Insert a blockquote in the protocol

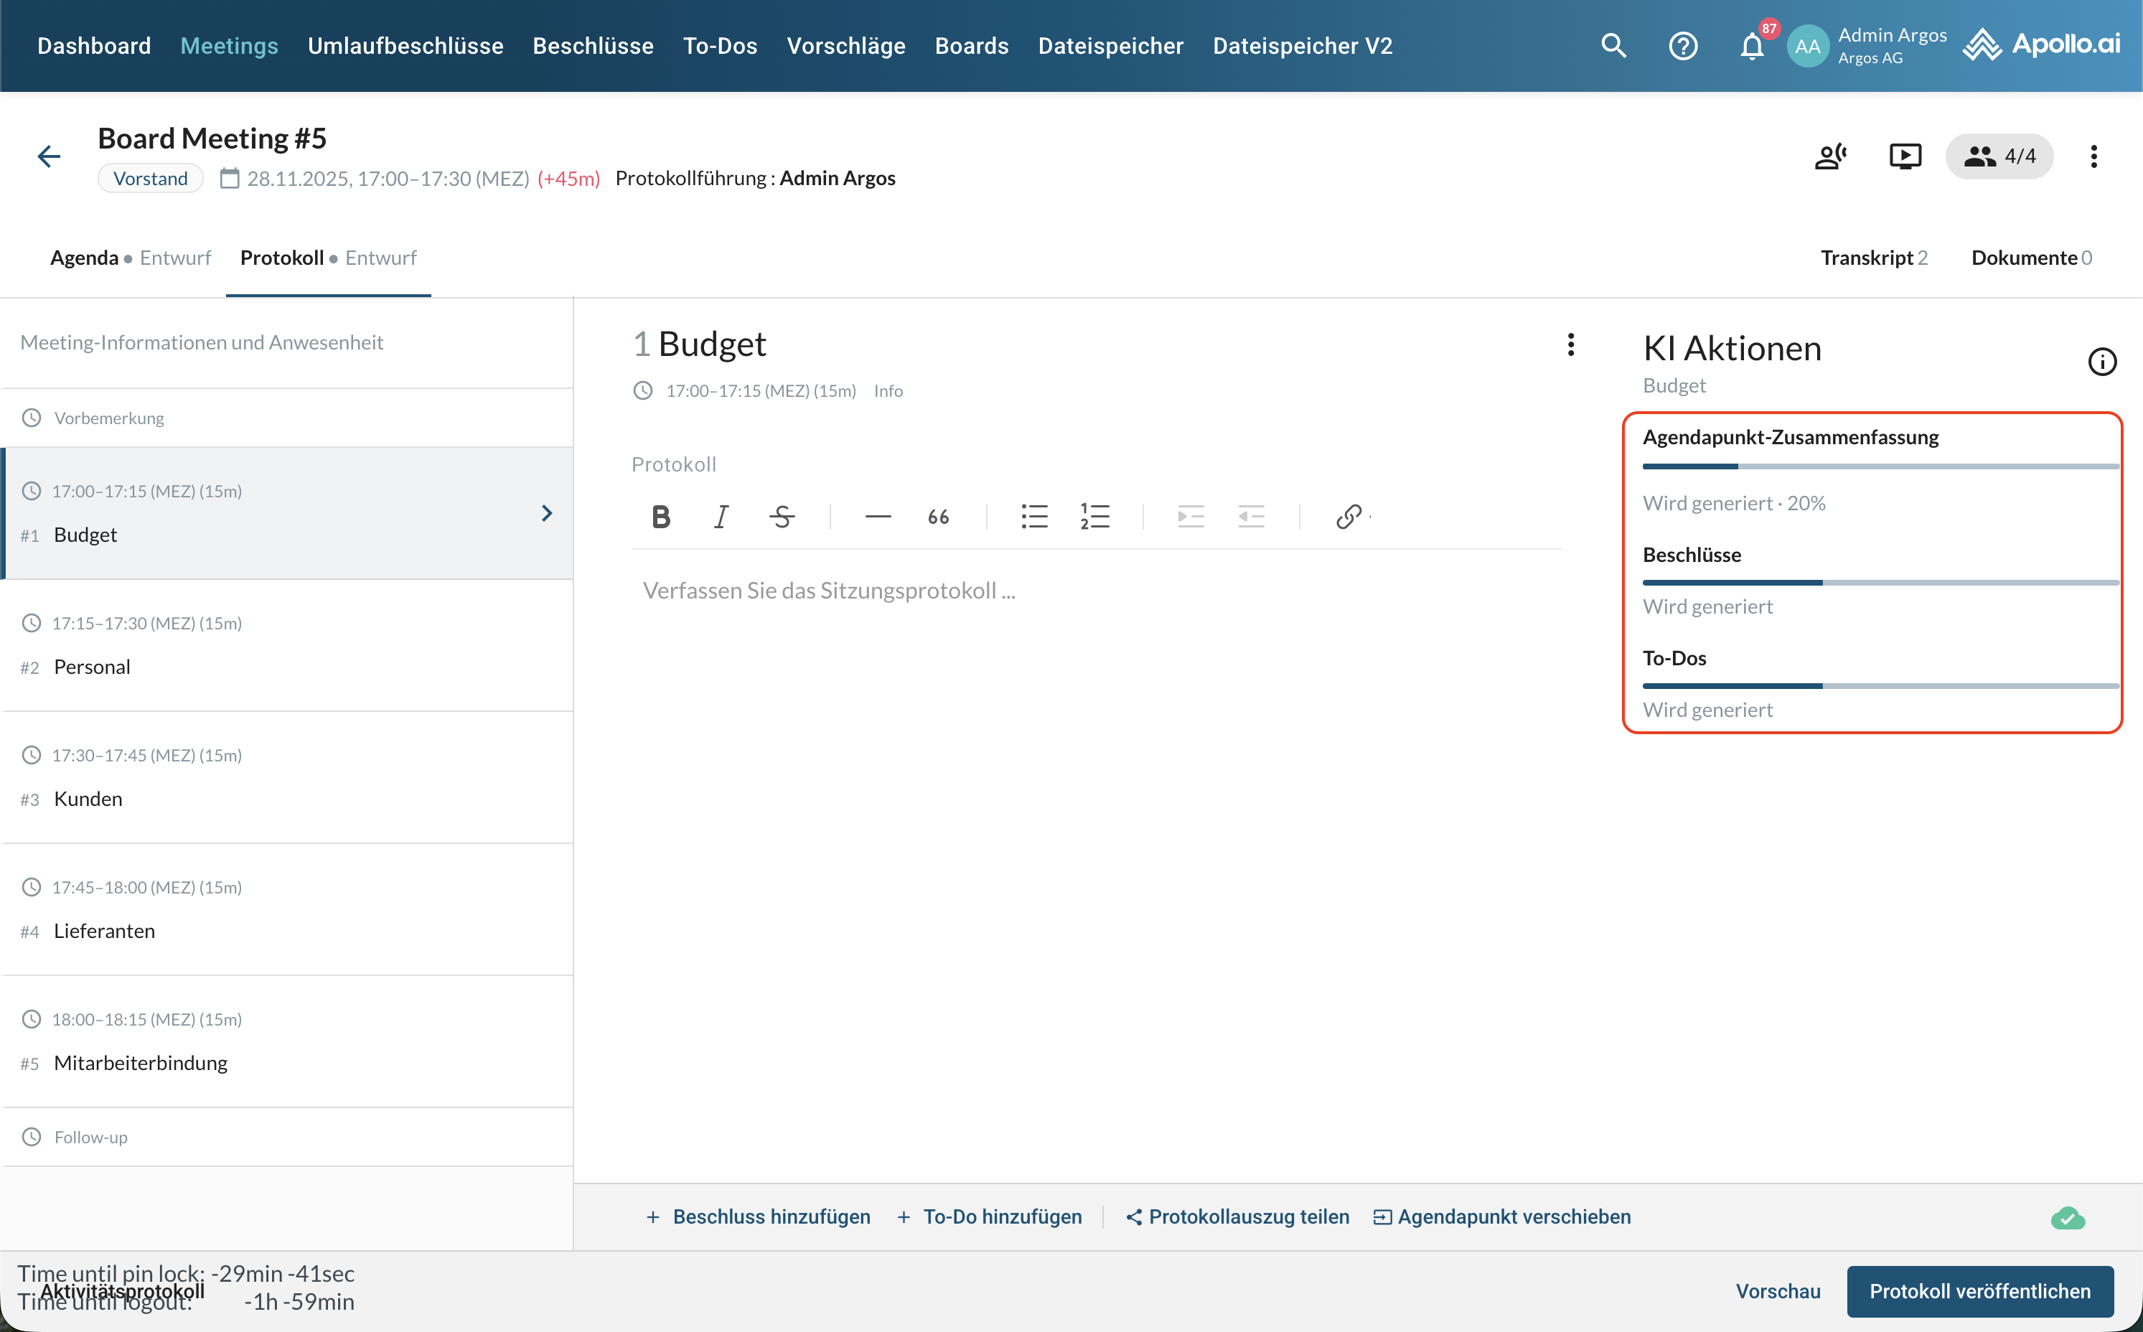[938, 517]
